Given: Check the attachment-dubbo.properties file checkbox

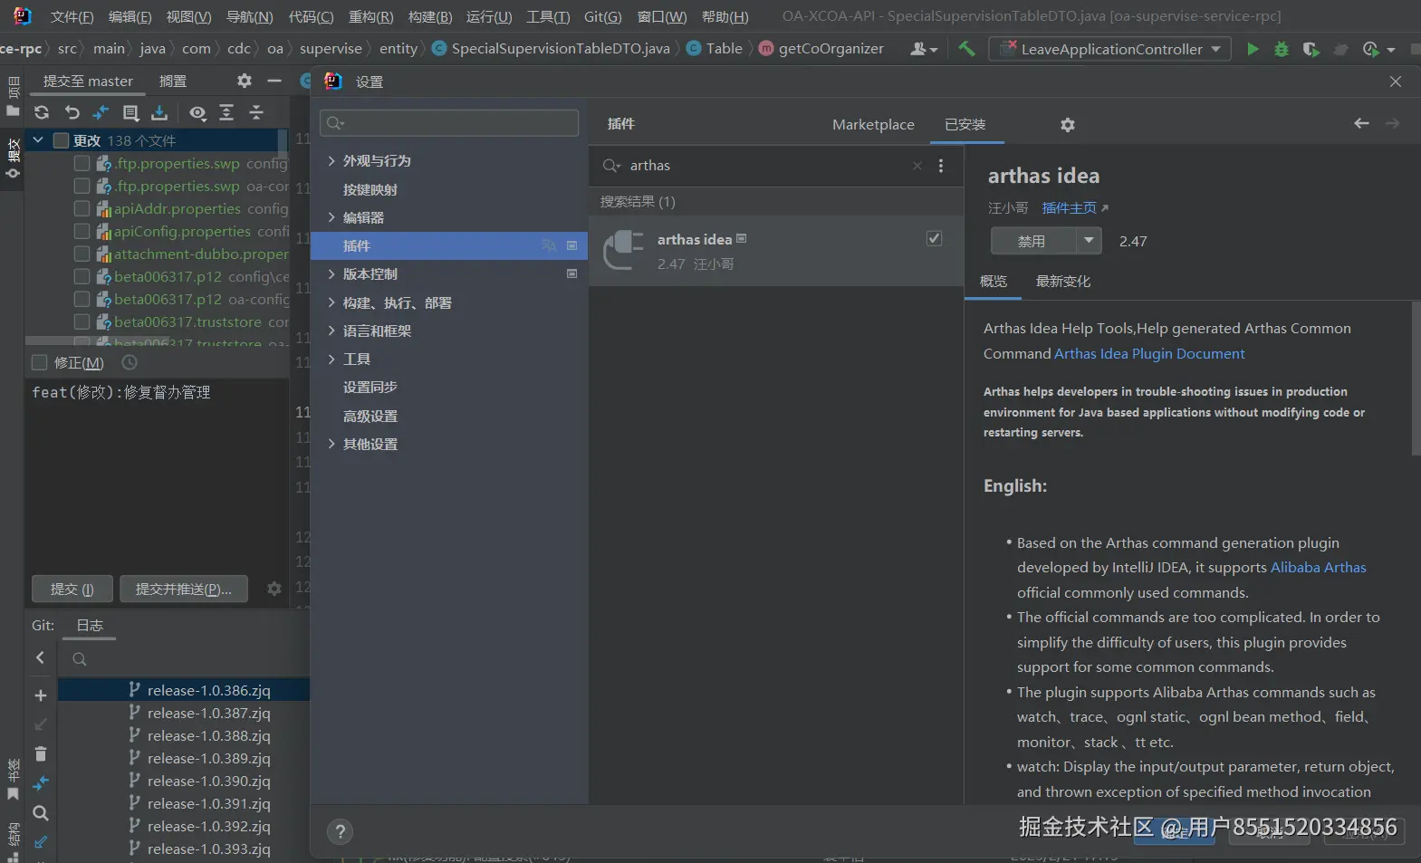Looking at the screenshot, I should [x=82, y=254].
